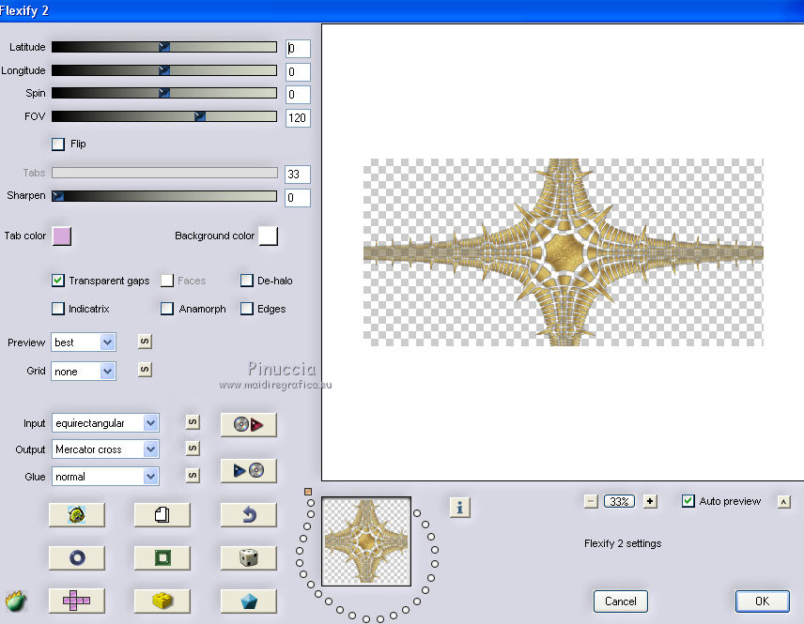804x624 pixels.
Task: Open the Tab color swatch
Action: point(62,236)
